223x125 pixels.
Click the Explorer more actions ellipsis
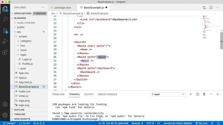tap(43, 7)
